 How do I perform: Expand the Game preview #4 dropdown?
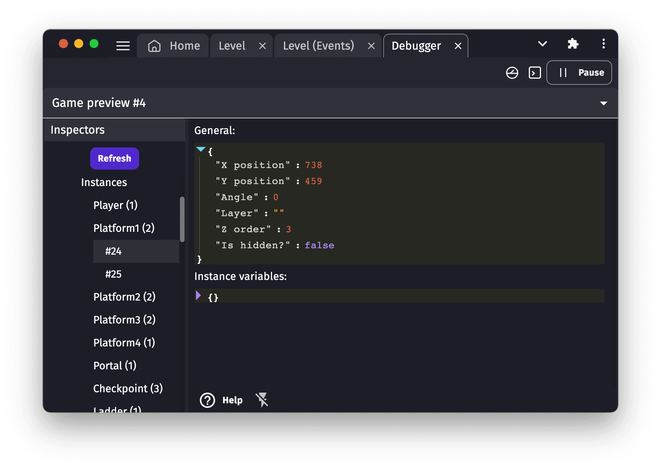click(603, 104)
